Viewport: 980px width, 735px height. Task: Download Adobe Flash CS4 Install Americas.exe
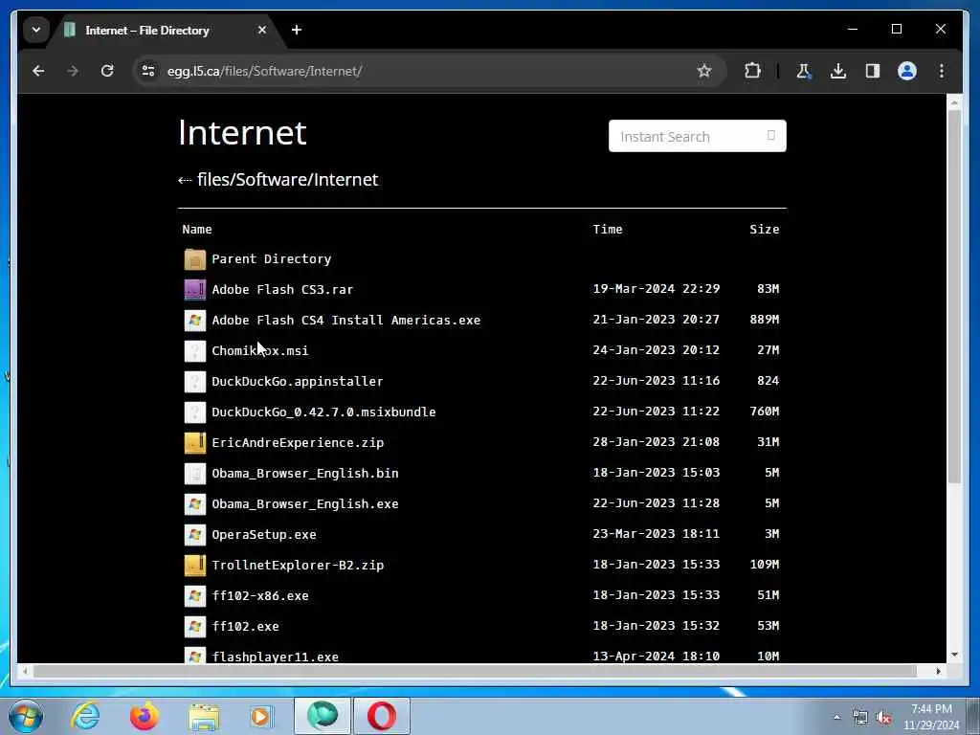346,320
